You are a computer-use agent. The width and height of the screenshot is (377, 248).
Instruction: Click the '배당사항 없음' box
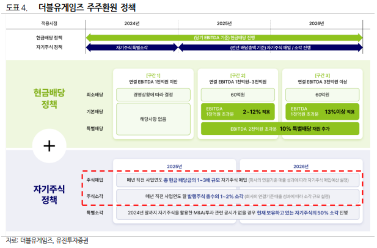pyautogui.click(x=153, y=119)
